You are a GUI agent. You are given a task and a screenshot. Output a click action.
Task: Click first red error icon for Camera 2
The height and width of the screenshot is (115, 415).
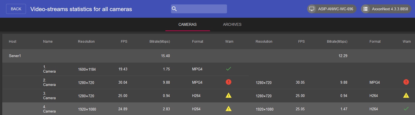tap(229, 82)
